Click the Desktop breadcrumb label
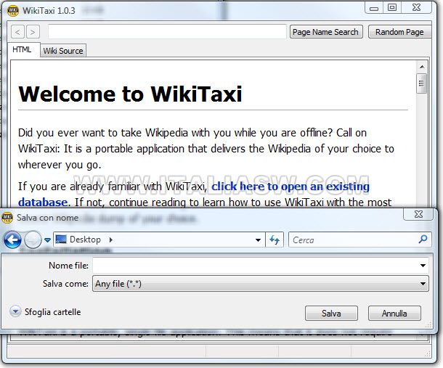The height and width of the screenshot is (368, 443). pyautogui.click(x=85, y=240)
